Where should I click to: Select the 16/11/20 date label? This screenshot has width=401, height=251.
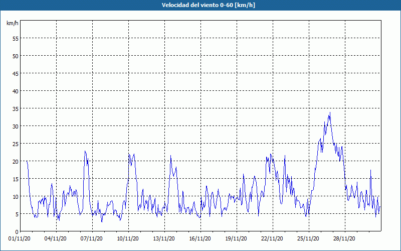[x=200, y=239]
